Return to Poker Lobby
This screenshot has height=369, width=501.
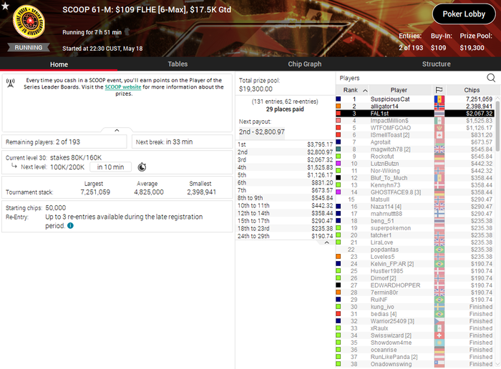(x=464, y=14)
